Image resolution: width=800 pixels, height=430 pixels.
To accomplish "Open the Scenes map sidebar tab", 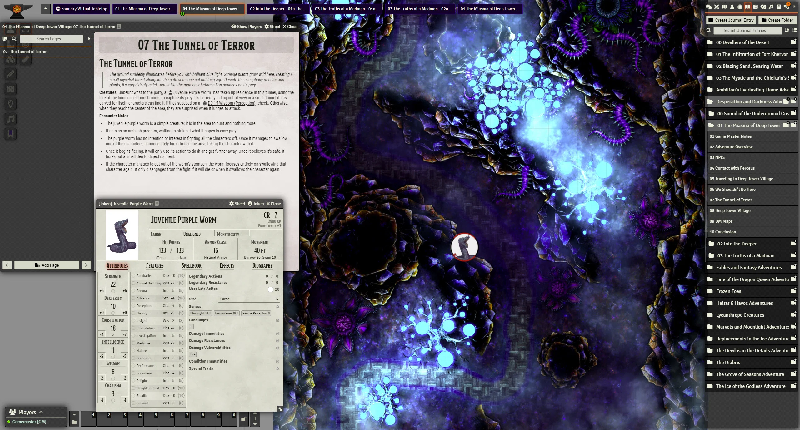I will 724,7.
